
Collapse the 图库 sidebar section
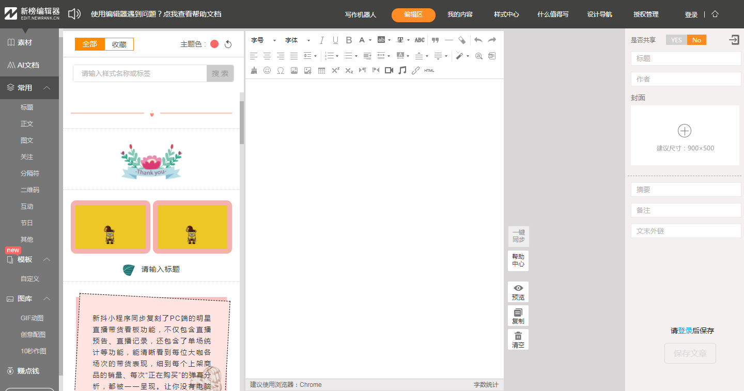click(47, 299)
